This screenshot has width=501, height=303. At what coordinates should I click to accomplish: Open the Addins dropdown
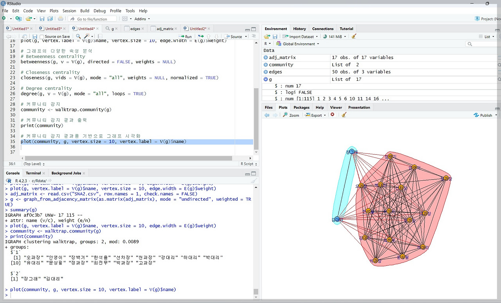tap(142, 19)
